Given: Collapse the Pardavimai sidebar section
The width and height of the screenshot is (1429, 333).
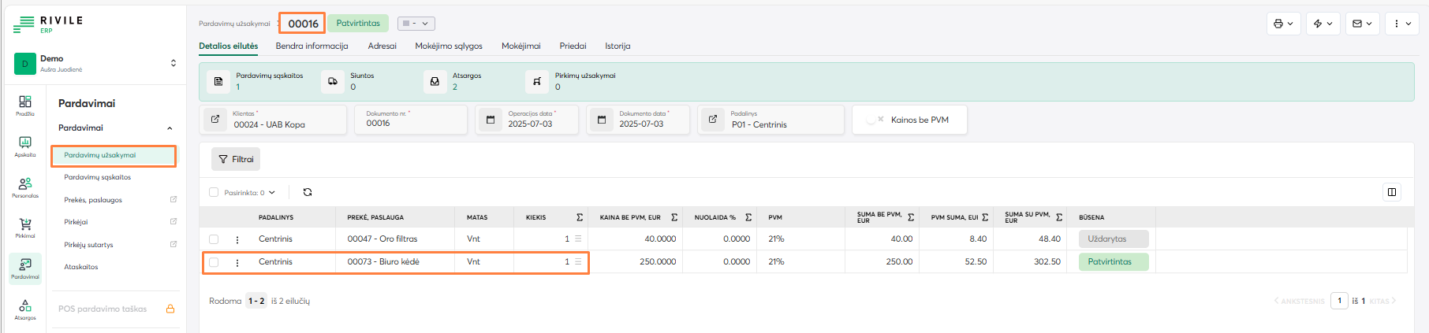Looking at the screenshot, I should point(170,128).
